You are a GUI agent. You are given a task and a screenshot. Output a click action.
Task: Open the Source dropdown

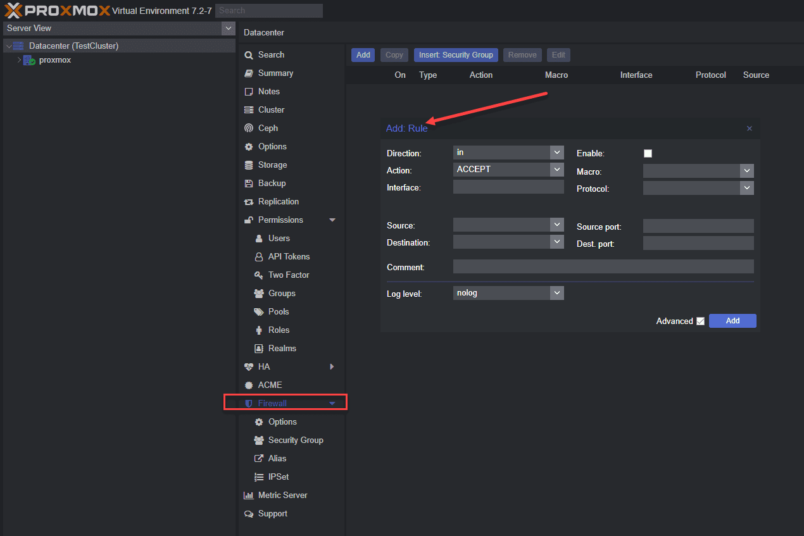[557, 225]
